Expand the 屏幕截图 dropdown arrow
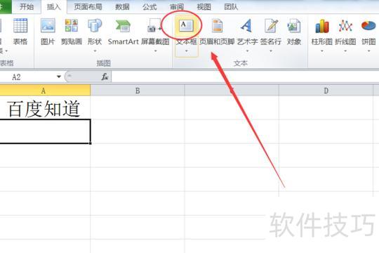Viewport: 379px width, 253px height. [x=155, y=51]
